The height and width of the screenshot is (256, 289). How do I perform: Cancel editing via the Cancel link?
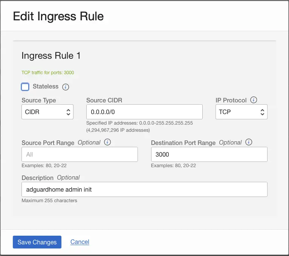pos(80,242)
